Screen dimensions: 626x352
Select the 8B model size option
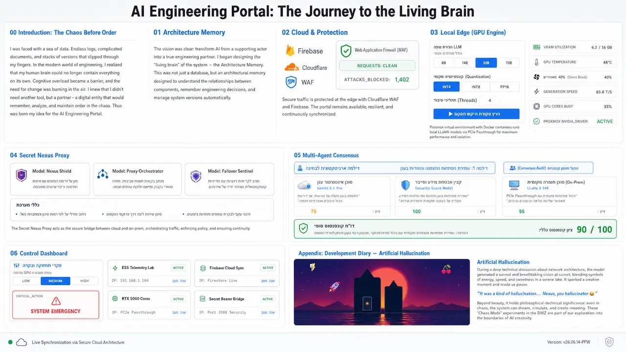point(444,63)
